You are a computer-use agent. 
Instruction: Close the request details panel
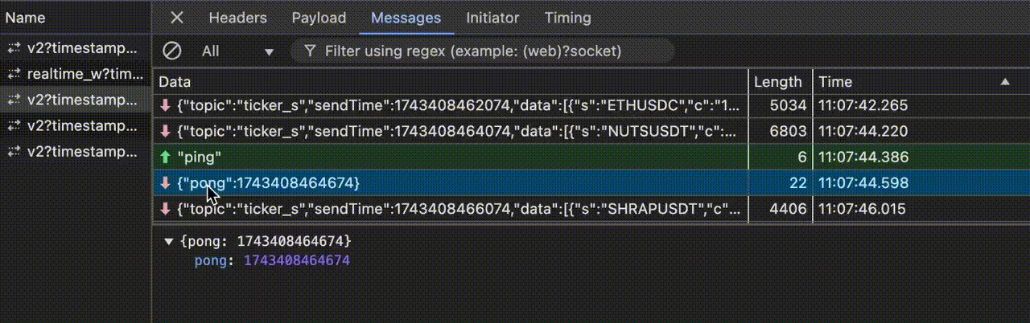(177, 18)
